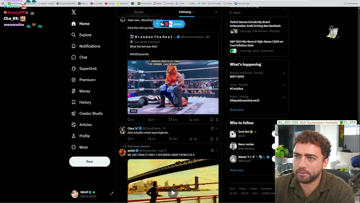Open Premium+ via the badge icon

(x=74, y=80)
